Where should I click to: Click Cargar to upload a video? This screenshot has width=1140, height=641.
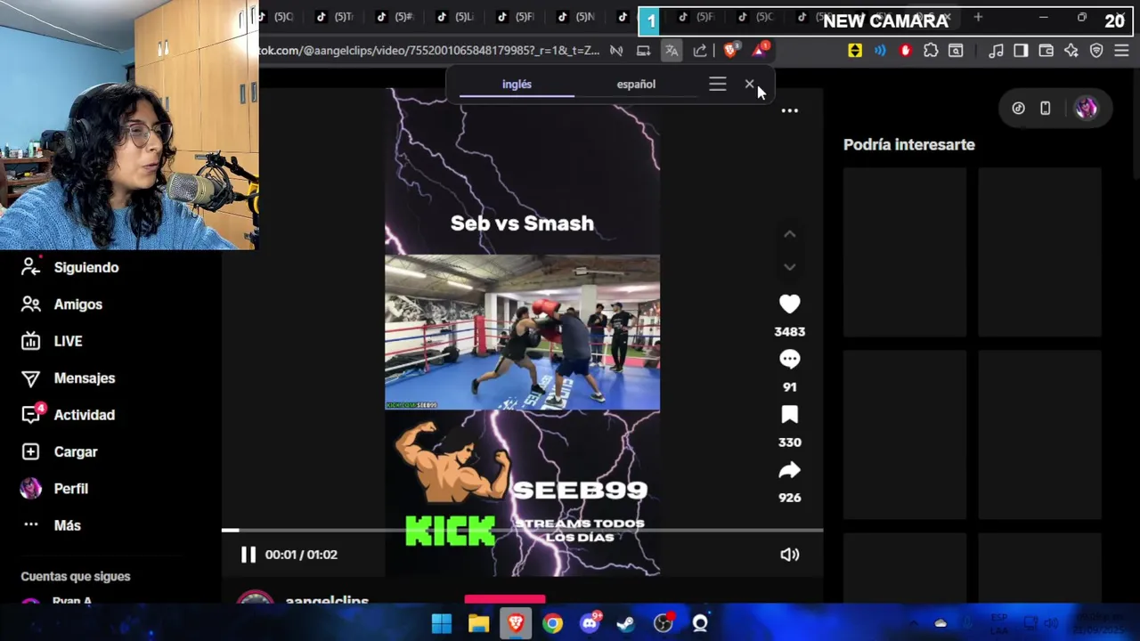pyautogui.click(x=76, y=452)
